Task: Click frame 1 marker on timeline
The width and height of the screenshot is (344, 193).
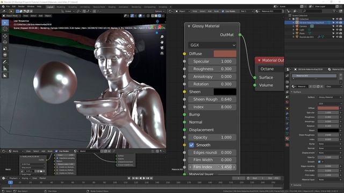Action: coord(10,182)
